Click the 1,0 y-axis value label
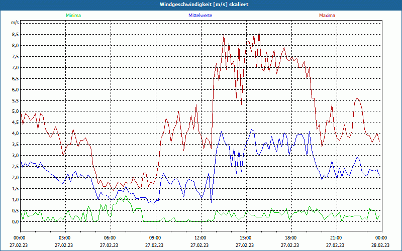The image size is (402, 251). tap(15, 200)
